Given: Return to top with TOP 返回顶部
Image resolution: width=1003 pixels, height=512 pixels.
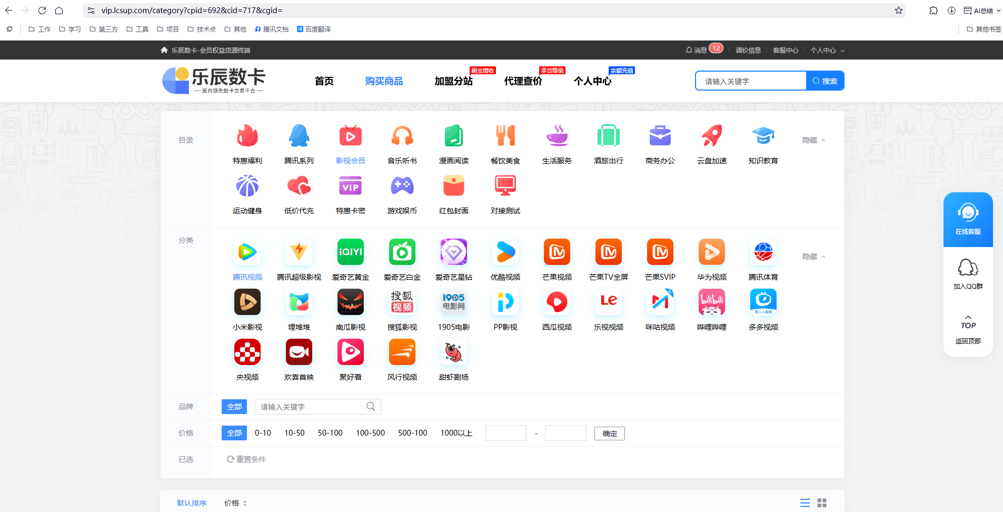Looking at the screenshot, I should point(968,329).
